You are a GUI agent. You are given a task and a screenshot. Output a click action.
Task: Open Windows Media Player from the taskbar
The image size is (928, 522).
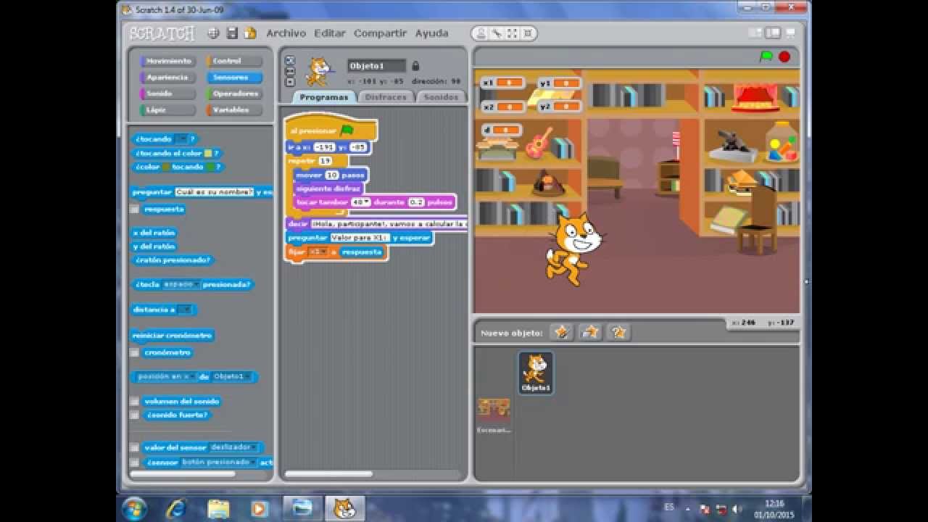coord(260,508)
